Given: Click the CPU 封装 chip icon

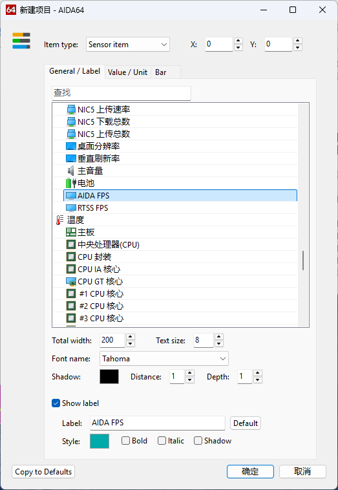Looking at the screenshot, I should (x=71, y=257).
